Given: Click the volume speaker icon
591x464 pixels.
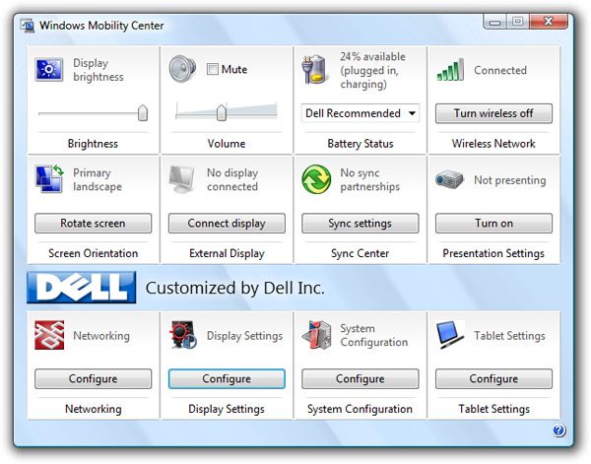Looking at the screenshot, I should (x=182, y=69).
